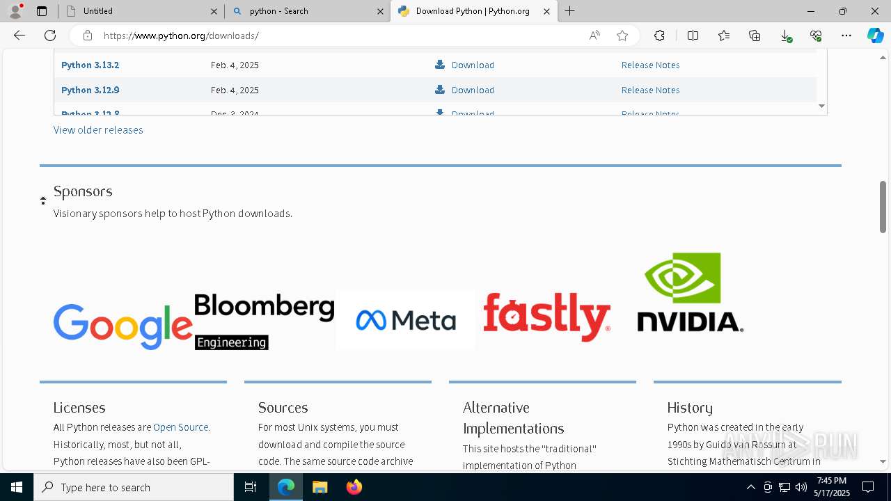This screenshot has width=891, height=501.
Task: Click download icon for Python 3.12.9
Action: pos(440,90)
